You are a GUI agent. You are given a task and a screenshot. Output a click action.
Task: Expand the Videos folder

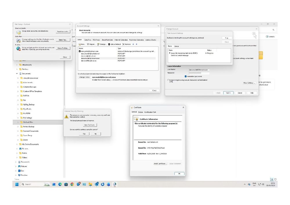[x=17, y=157]
